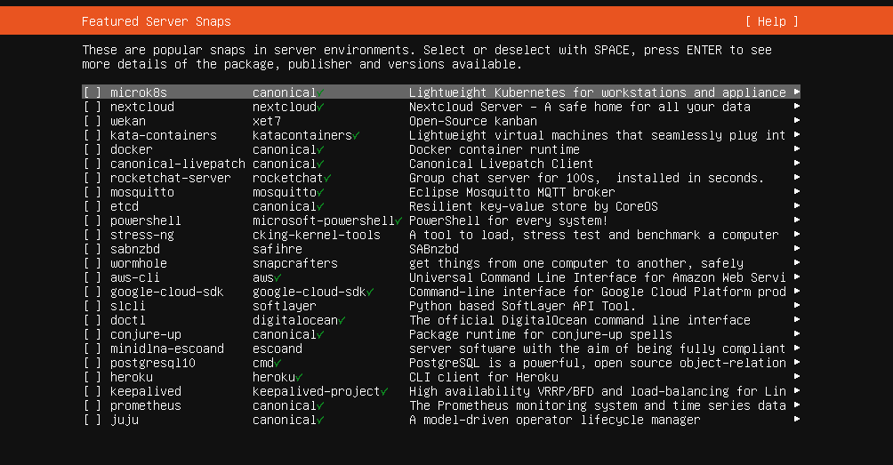Expand details arrow for etcd row

coord(797,205)
